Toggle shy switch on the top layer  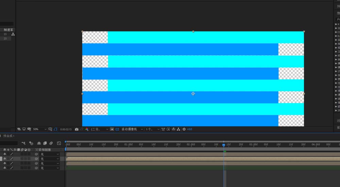point(5,154)
